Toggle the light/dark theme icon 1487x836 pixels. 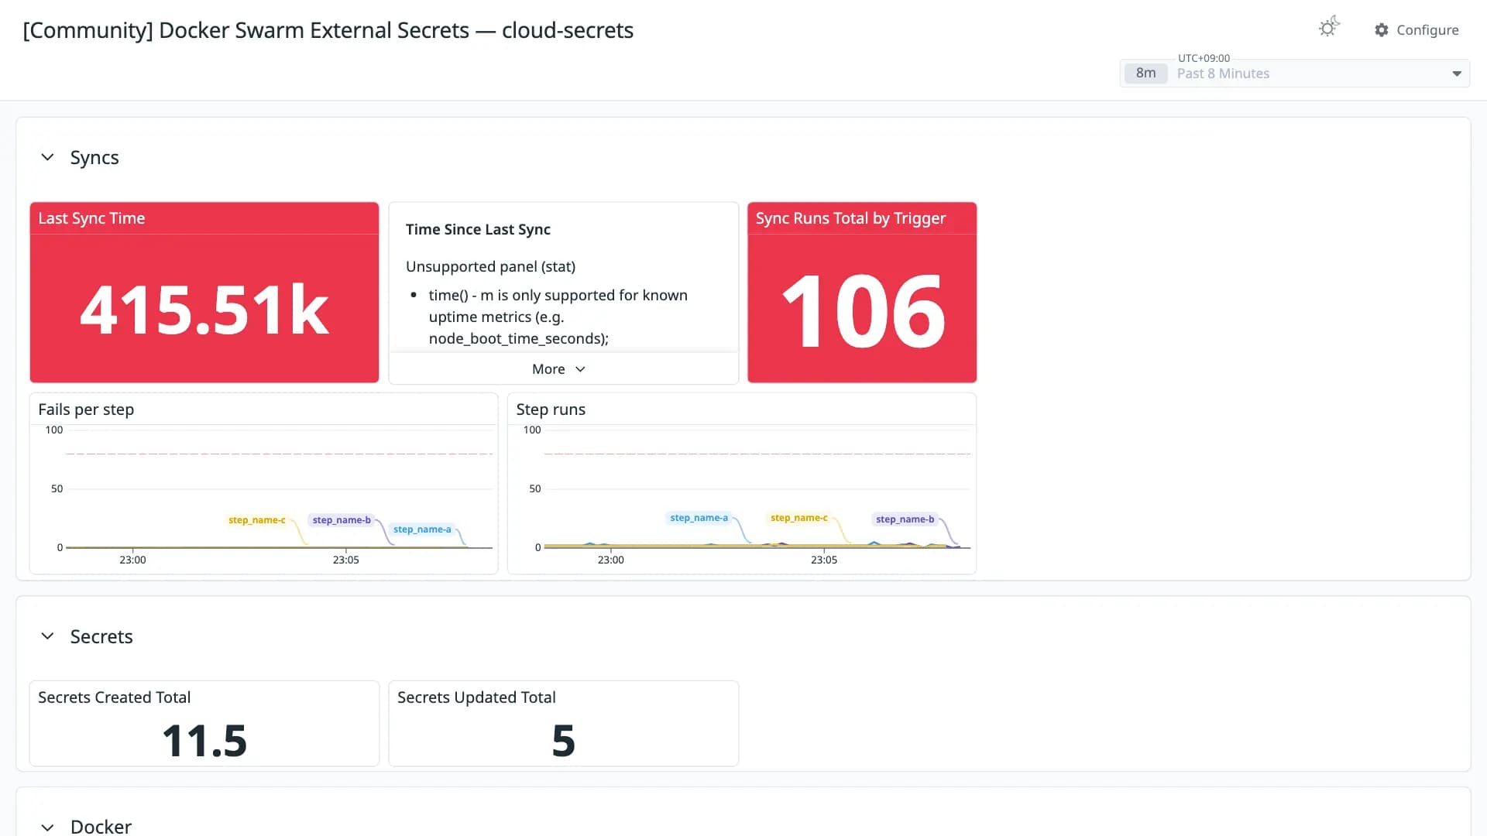pos(1329,28)
